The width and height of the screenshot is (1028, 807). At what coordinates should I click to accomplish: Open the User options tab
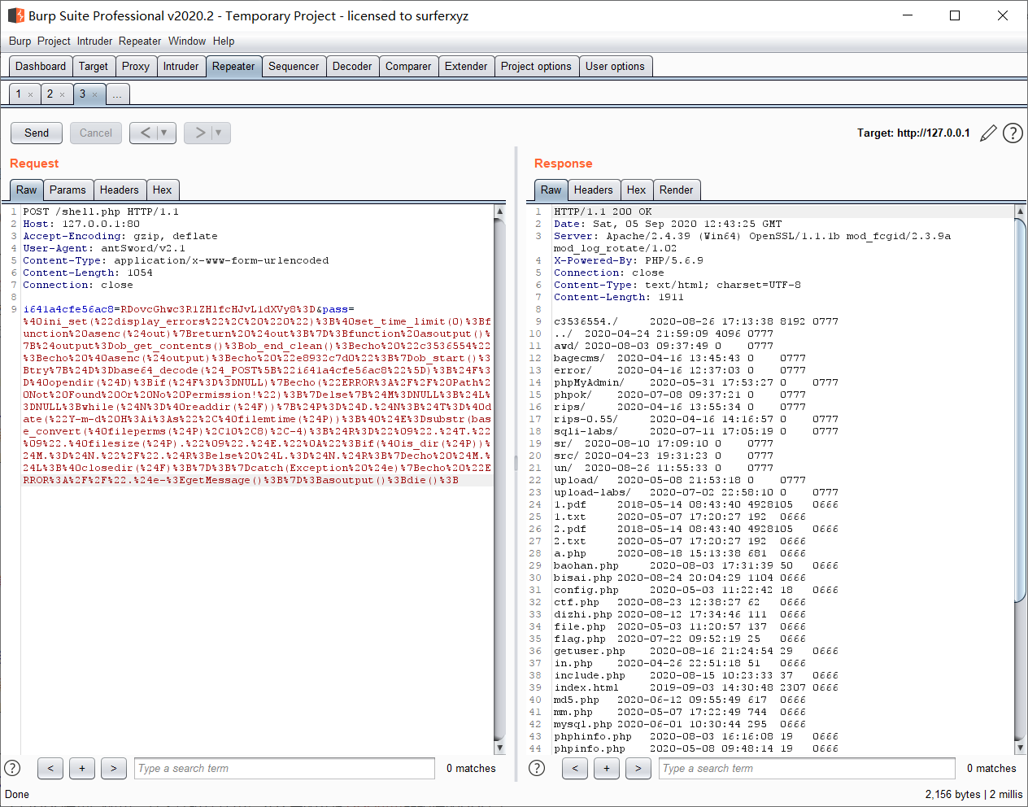(x=615, y=67)
